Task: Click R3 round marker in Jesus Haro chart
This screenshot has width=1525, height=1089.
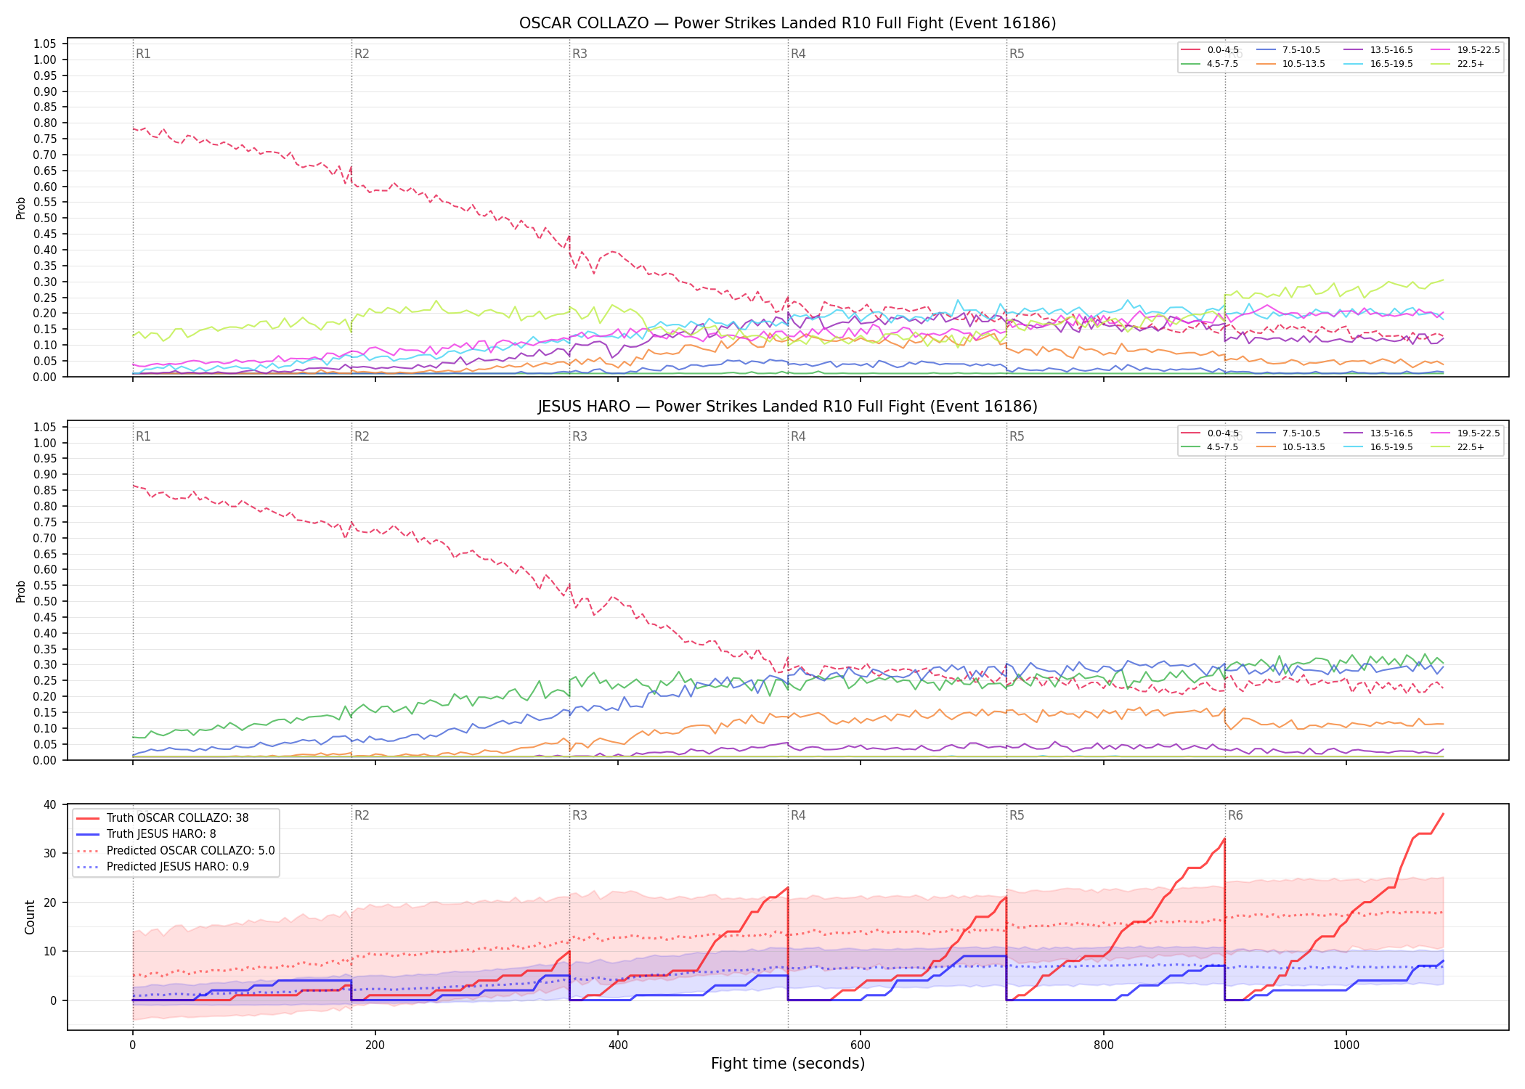Action: (x=579, y=436)
